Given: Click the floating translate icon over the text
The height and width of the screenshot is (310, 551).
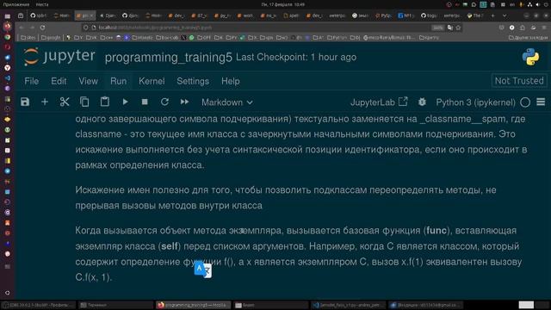Looking at the screenshot, I should (x=203, y=270).
